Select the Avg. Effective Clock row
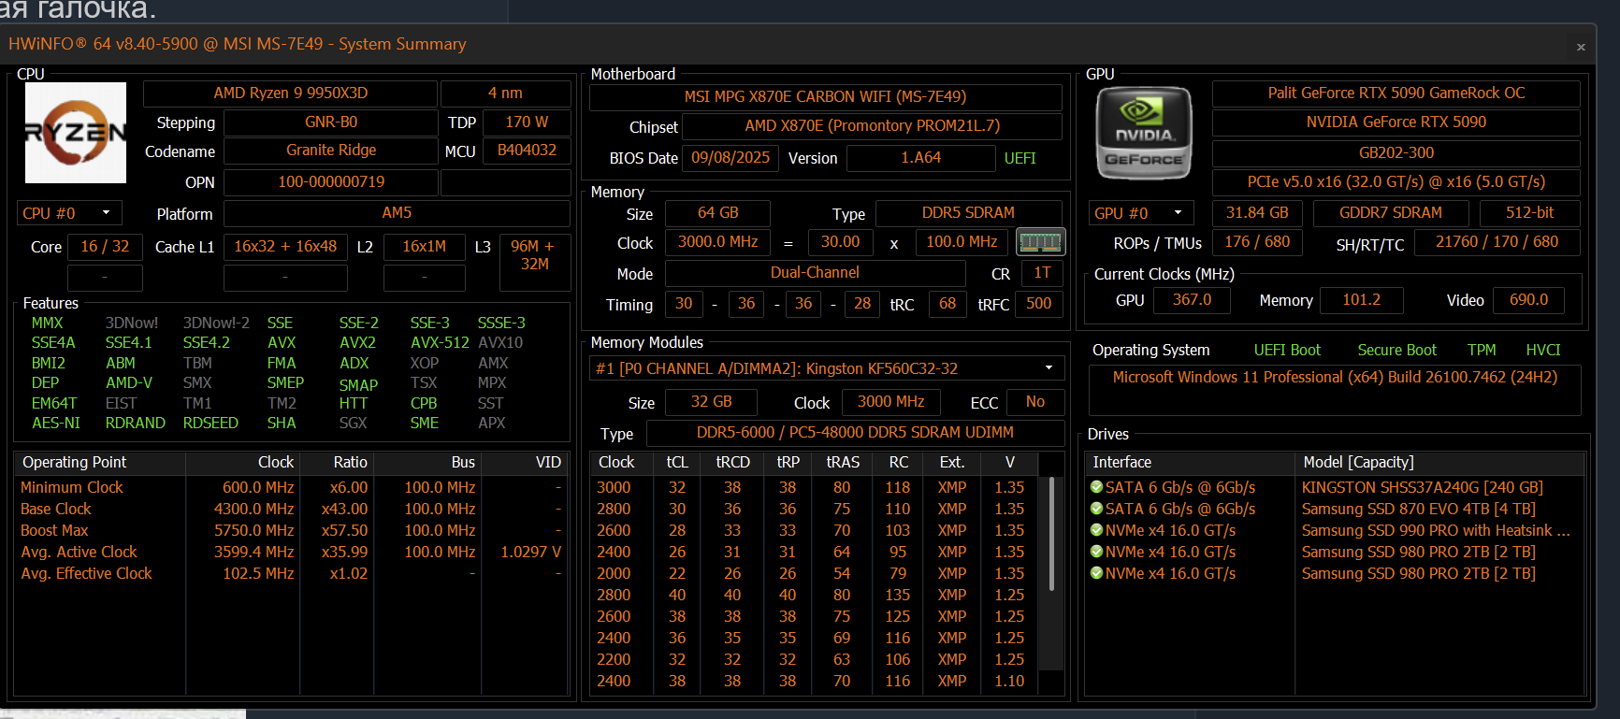This screenshot has width=1620, height=719. [x=291, y=573]
